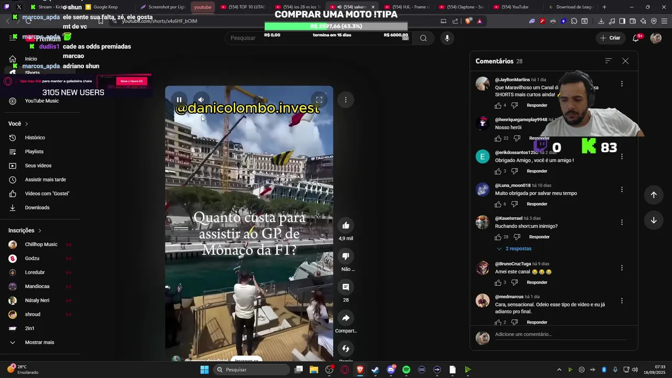Image resolution: width=672 pixels, height=378 pixels.
Task: Open Downloads in sidebar
Action: (x=37, y=208)
